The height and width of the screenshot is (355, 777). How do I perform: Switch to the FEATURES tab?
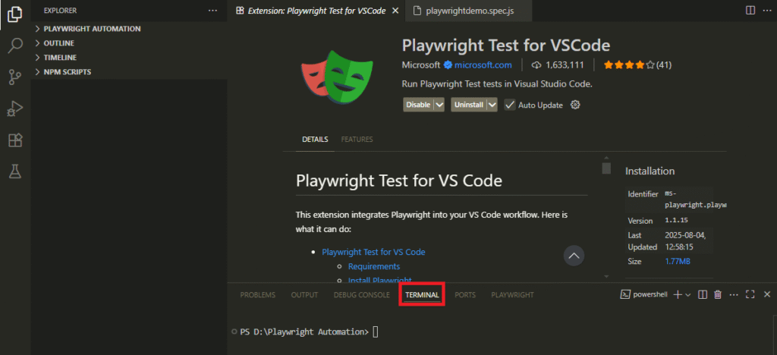357,139
